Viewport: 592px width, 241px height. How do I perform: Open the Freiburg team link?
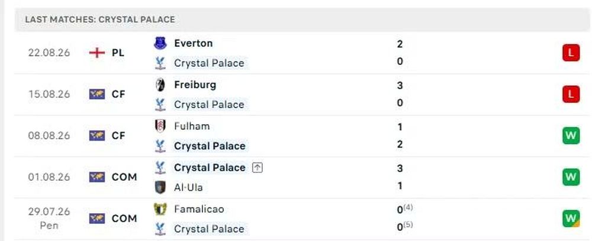(x=195, y=84)
